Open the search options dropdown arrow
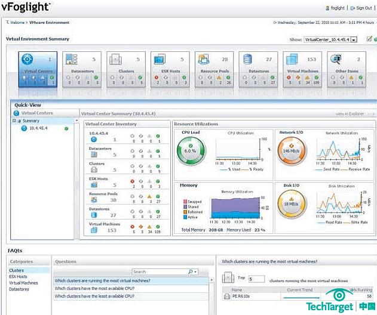This screenshot has width=377, height=315. coord(194,271)
